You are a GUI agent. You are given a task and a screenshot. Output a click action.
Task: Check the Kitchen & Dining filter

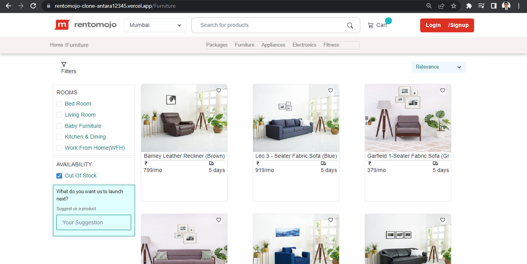(59, 137)
